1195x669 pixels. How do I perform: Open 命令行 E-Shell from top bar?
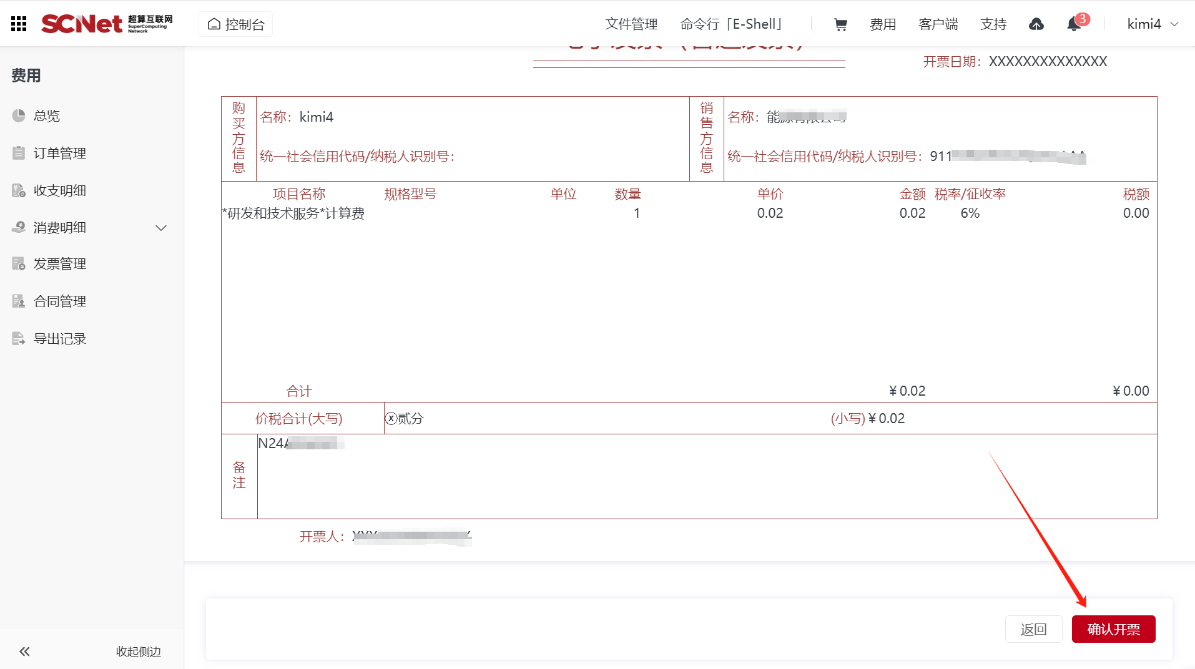[x=732, y=24]
